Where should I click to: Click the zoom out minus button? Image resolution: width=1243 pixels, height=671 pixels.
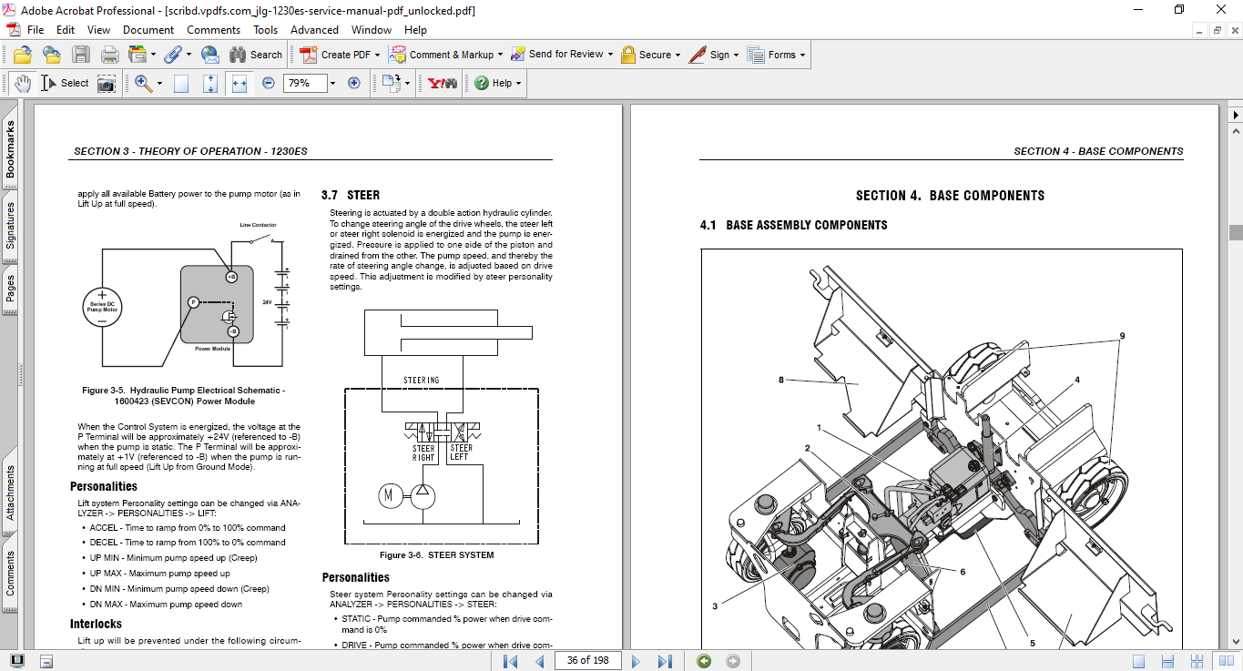click(269, 83)
